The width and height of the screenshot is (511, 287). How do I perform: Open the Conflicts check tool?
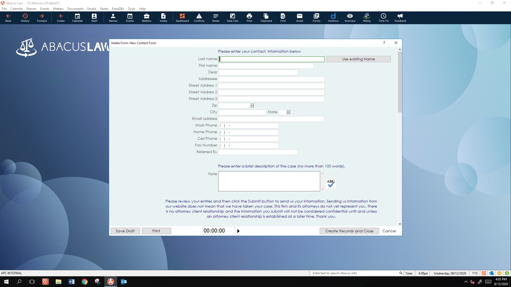tap(199, 18)
